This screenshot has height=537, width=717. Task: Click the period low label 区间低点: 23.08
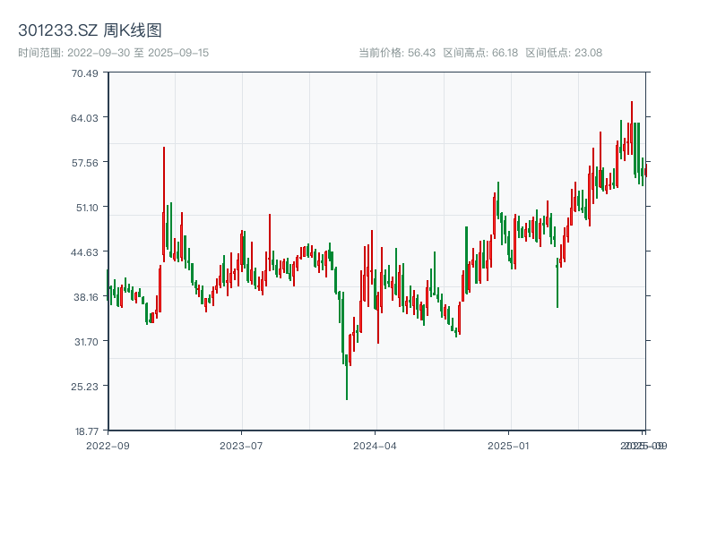tap(564, 53)
